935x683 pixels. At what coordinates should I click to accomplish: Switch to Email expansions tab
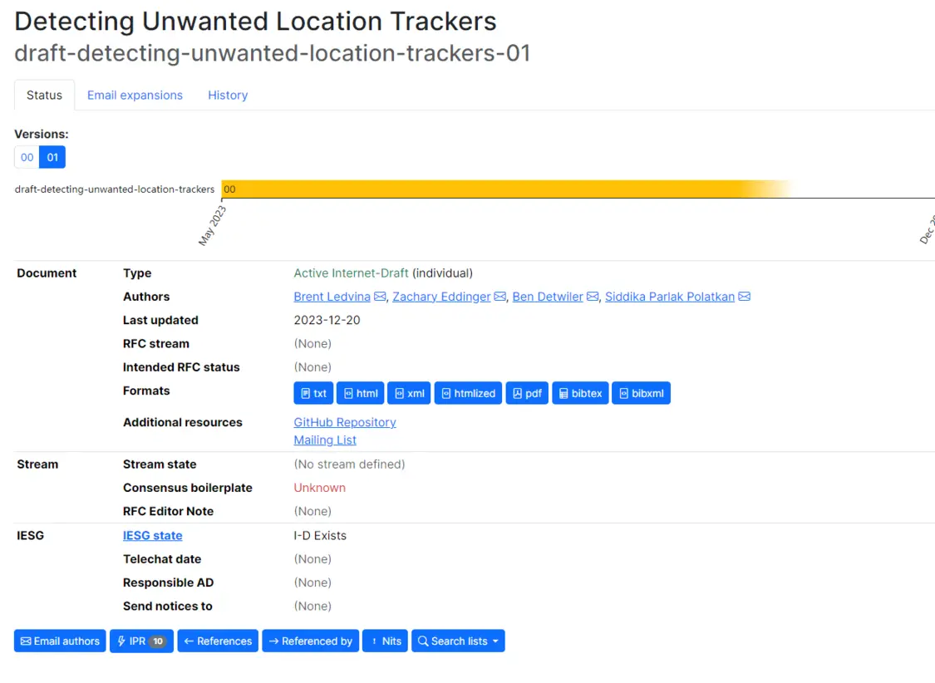(135, 95)
